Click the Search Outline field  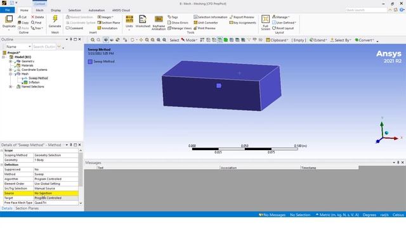point(44,47)
